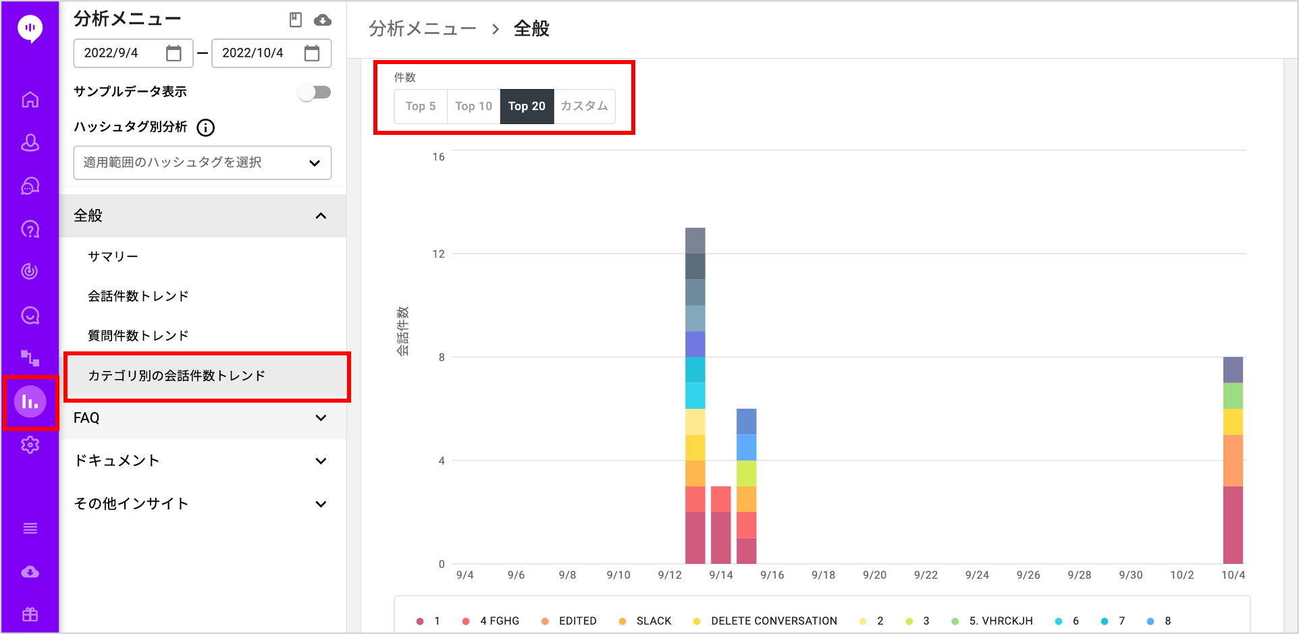This screenshot has height=634, width=1299.
Task: Click the 4 FGHG legend color dot
Action: coord(466,621)
